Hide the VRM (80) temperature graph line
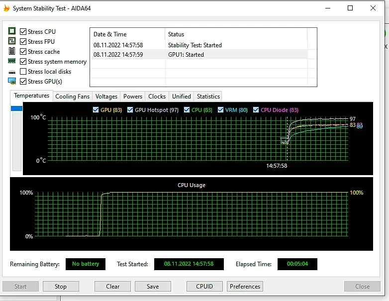Viewport: 389px width, 301px height. 220,109
